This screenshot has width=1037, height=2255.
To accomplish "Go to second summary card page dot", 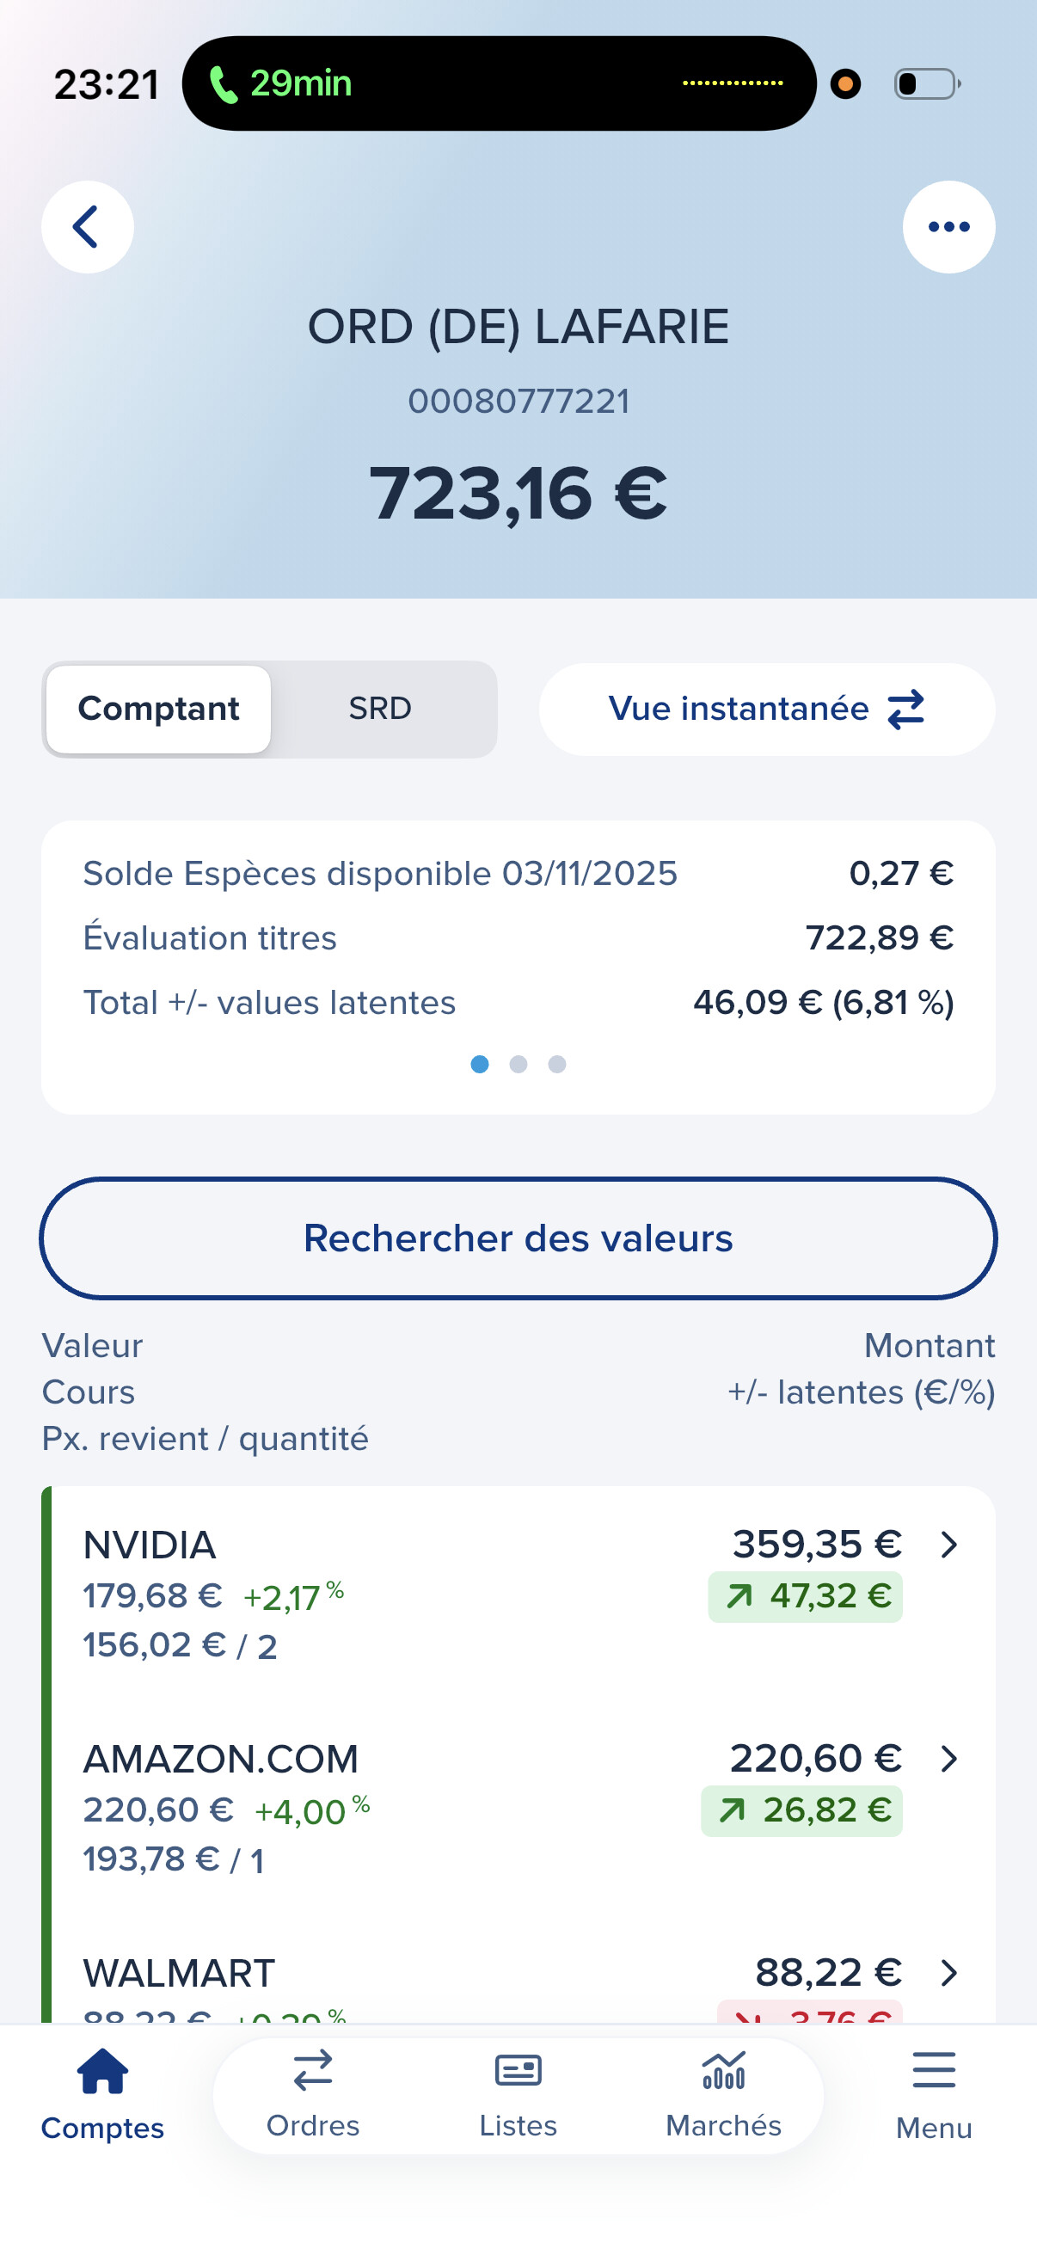I will pos(518,1065).
